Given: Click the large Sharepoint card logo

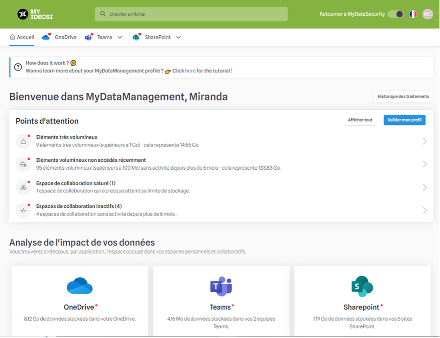Looking at the screenshot, I should [362, 286].
